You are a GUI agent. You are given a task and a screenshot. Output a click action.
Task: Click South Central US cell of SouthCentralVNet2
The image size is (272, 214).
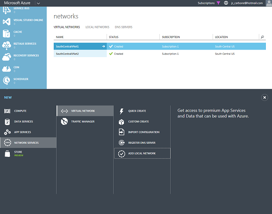(x=225, y=54)
